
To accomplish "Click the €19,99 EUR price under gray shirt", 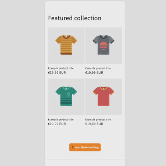I will click(x=94, y=73).
